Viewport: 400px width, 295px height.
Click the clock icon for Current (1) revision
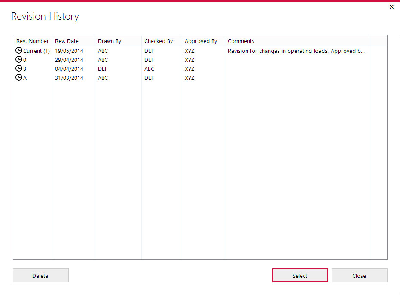tap(19, 50)
